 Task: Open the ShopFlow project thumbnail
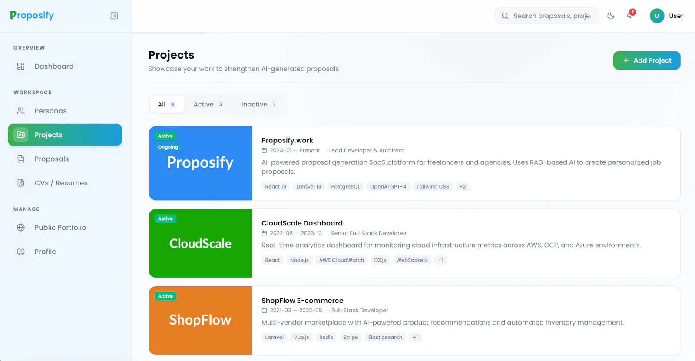tap(200, 321)
